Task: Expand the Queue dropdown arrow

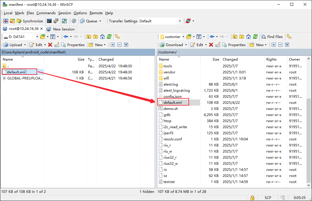Action: [100, 21]
